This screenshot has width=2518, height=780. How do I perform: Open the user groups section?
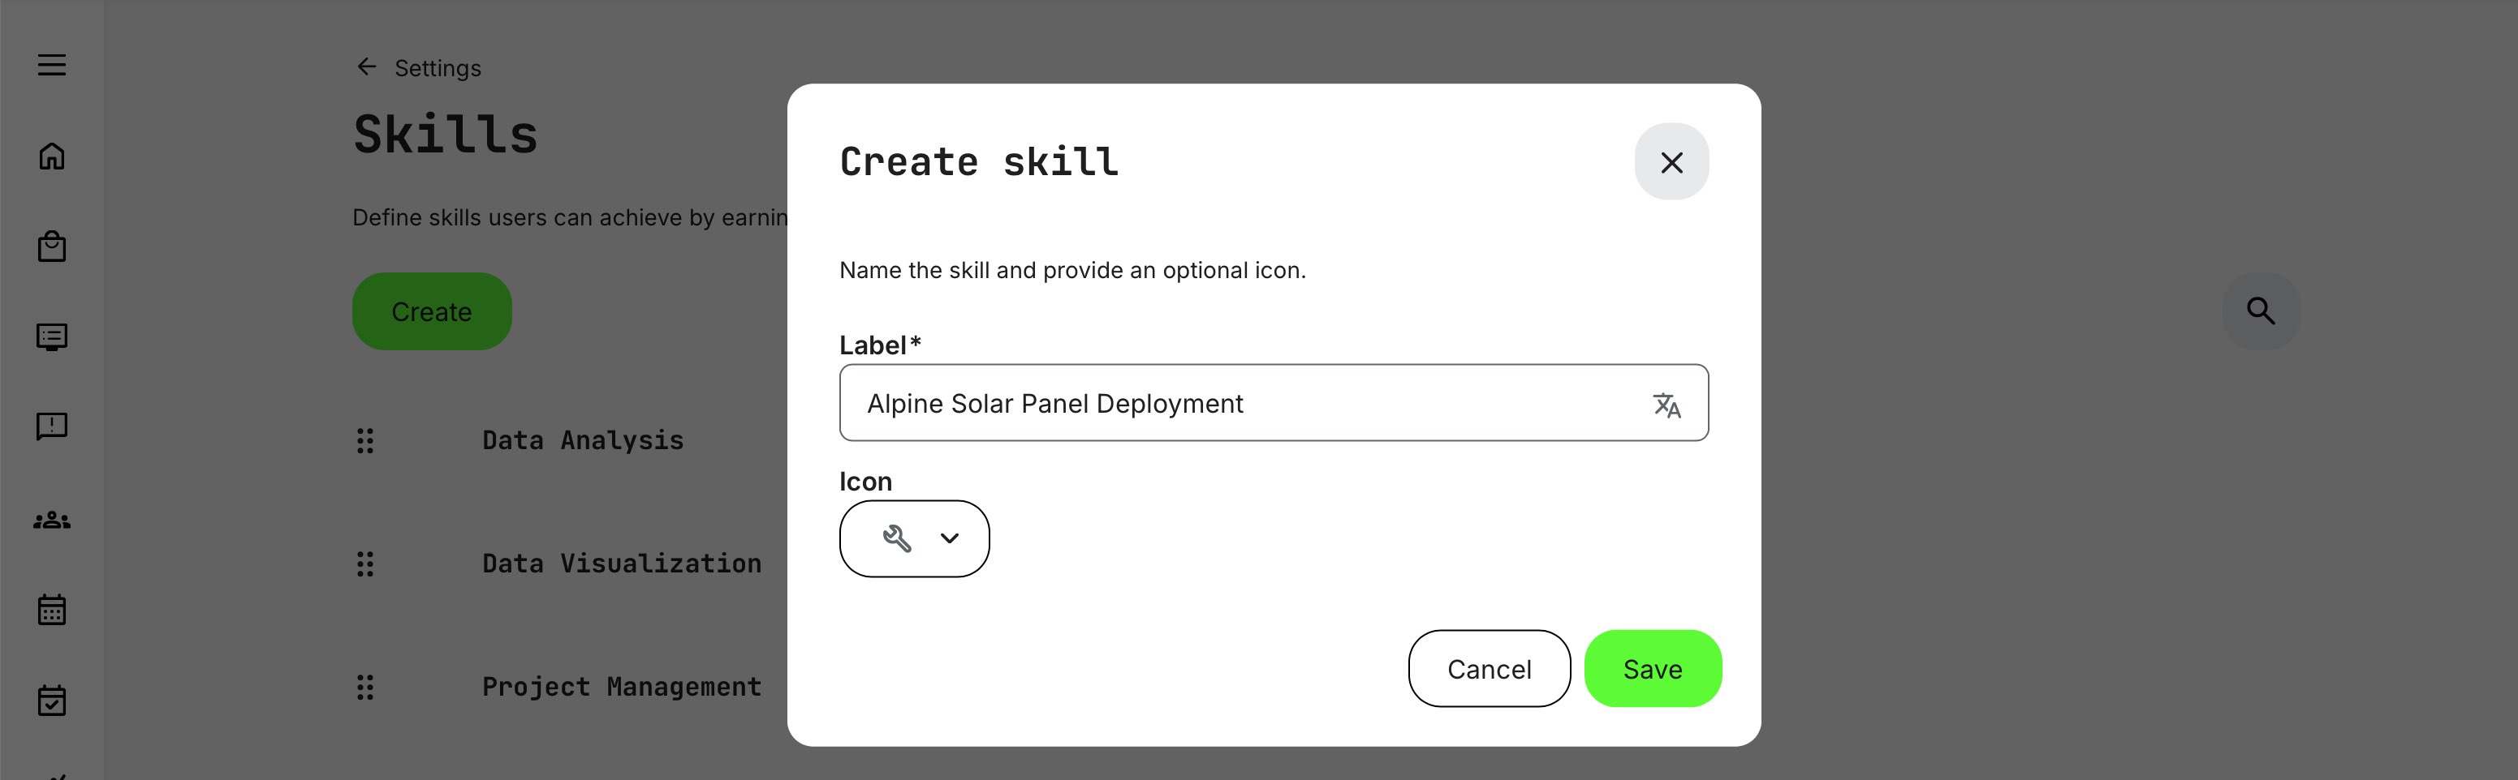(51, 518)
